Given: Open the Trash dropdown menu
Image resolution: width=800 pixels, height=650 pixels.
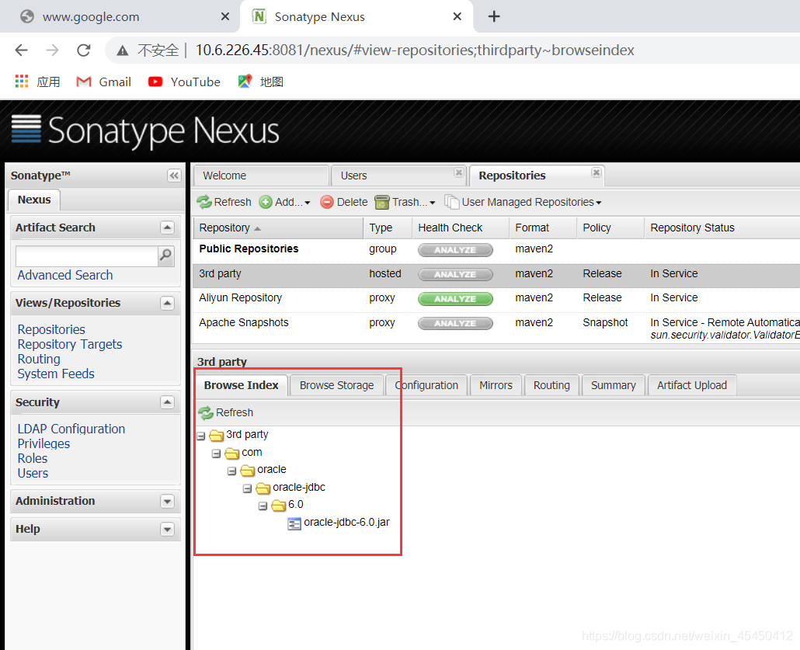Looking at the screenshot, I should [x=405, y=202].
